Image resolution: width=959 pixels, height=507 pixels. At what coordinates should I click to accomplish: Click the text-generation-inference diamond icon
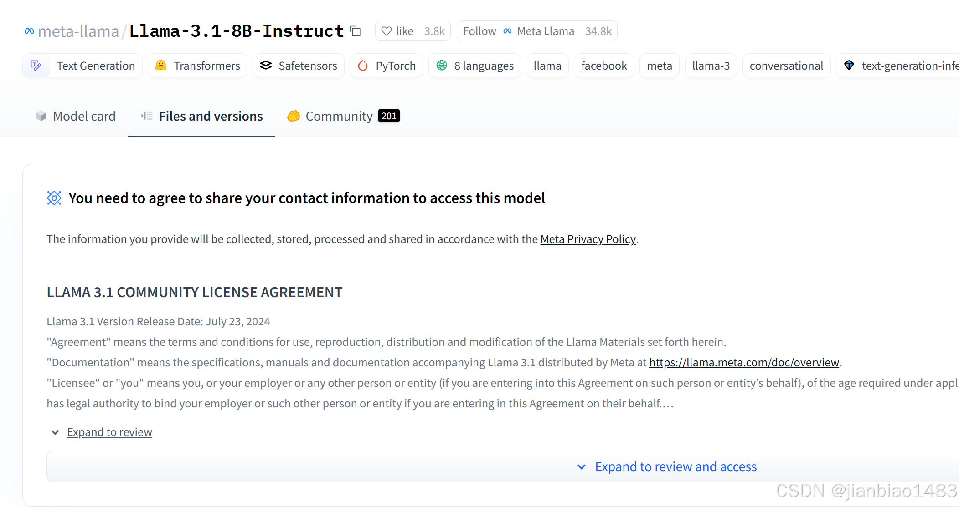[x=849, y=66]
